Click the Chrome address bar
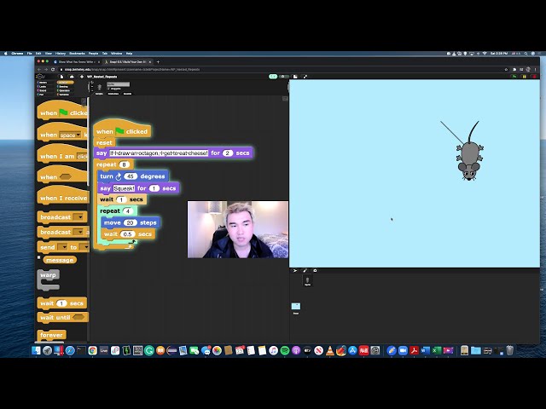This screenshot has width=546, height=409. (281, 69)
